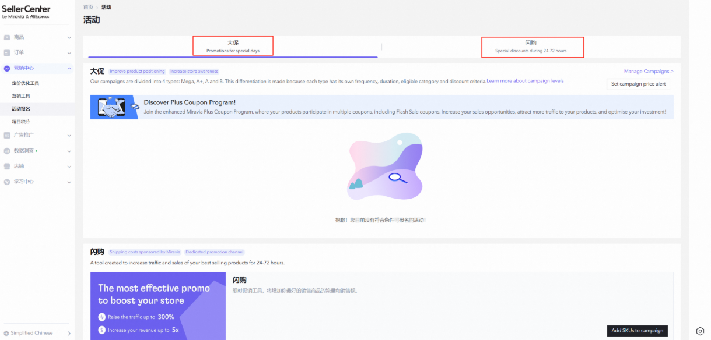Click the globe icon beside Simplified Chinese
711x340 pixels.
click(x=6, y=333)
